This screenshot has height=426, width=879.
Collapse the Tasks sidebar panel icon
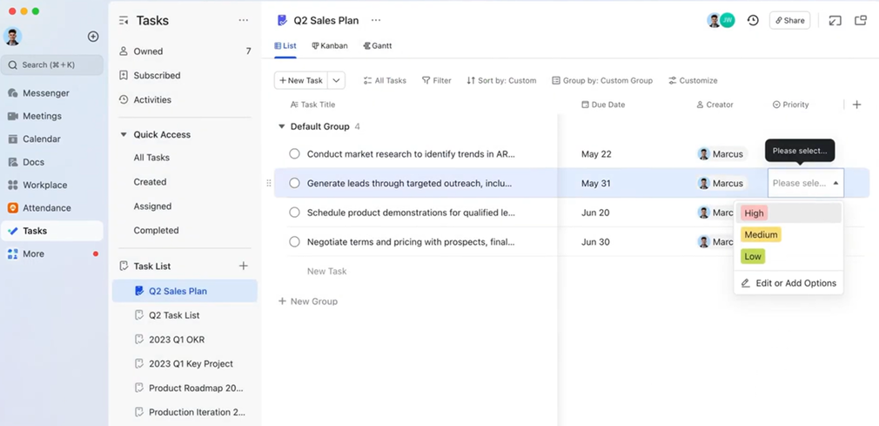[x=124, y=20]
